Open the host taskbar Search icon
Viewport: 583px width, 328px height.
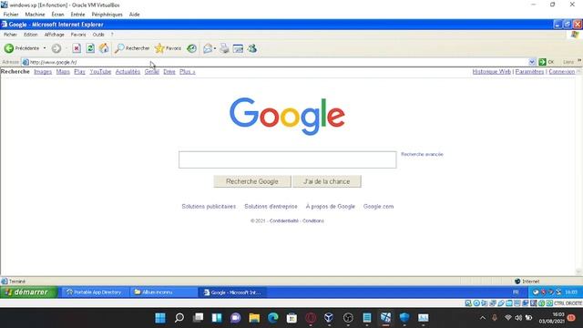point(179,318)
